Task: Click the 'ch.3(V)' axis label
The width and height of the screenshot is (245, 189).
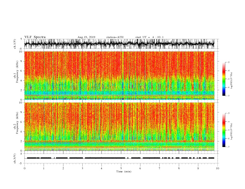Action: tap(15, 158)
